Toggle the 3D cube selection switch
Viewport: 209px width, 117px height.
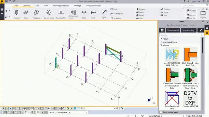[x=24, y=108]
